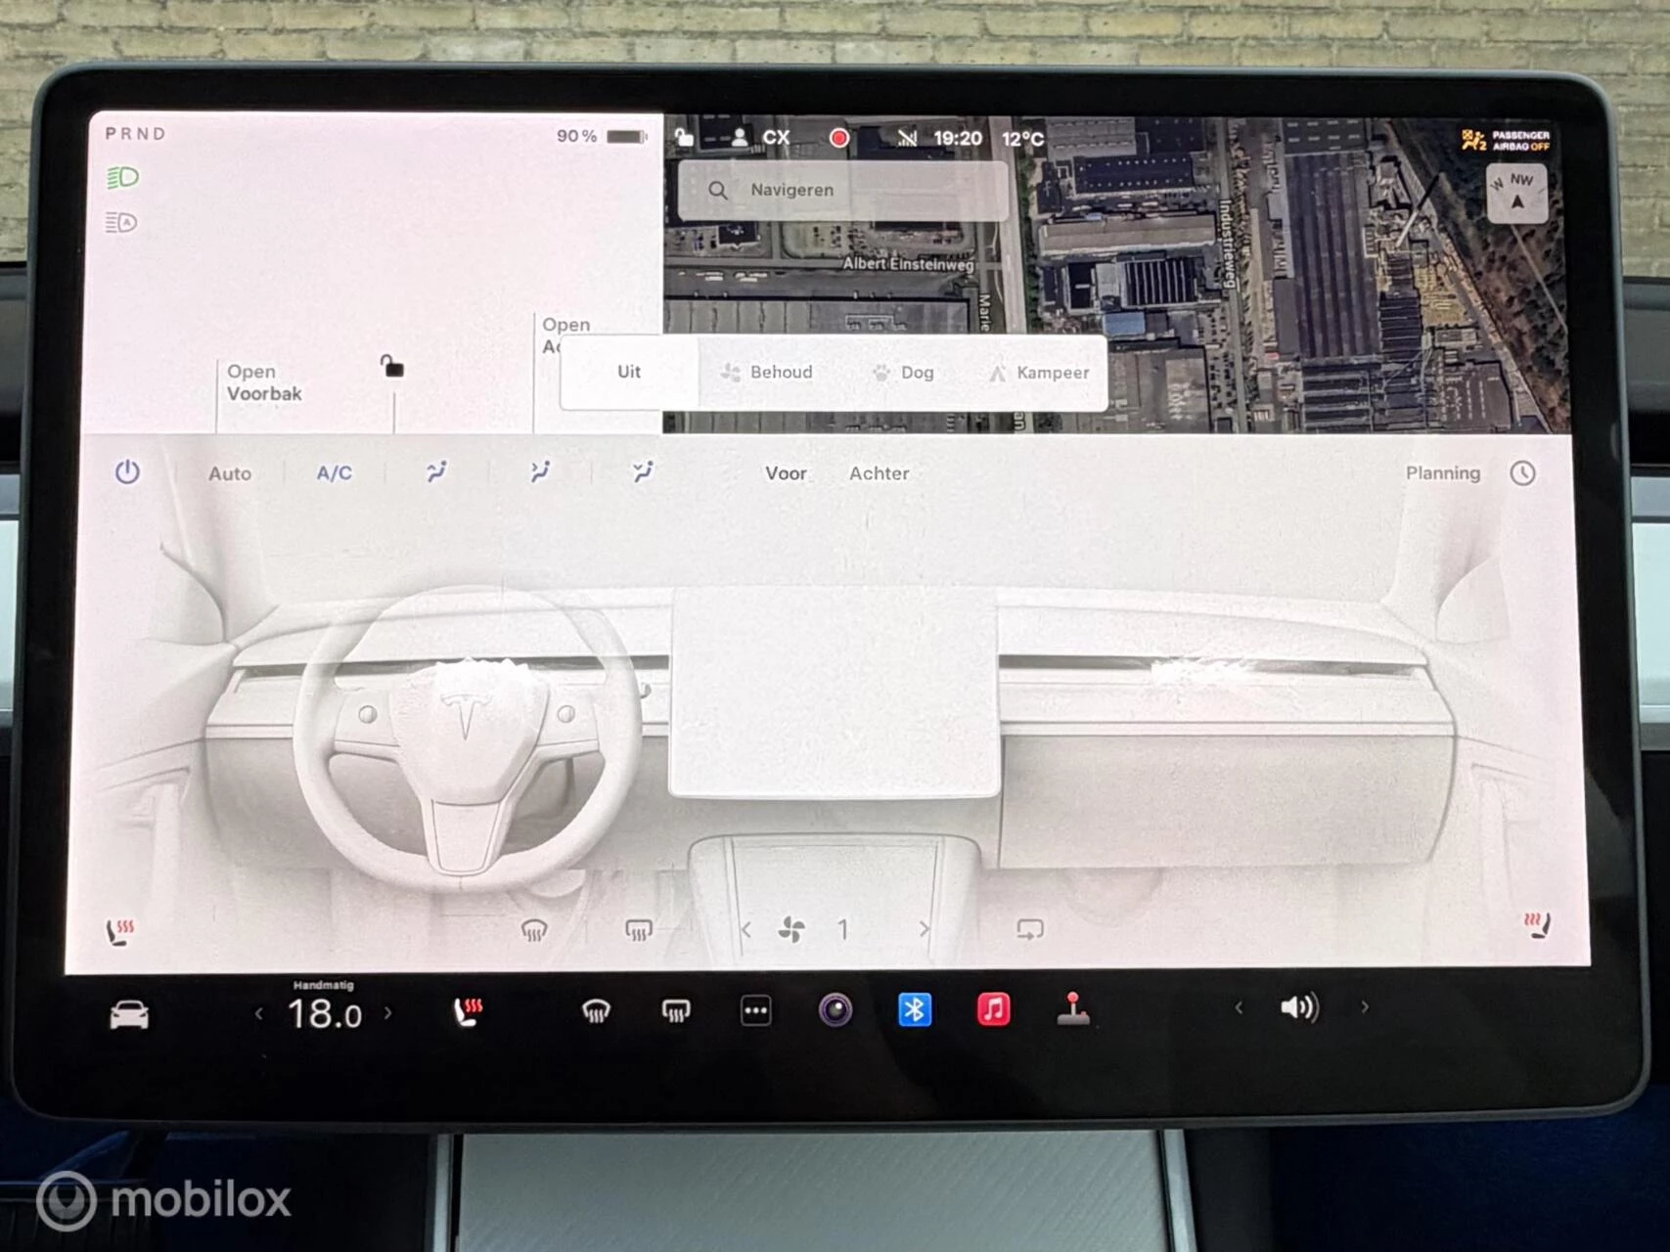Image resolution: width=1670 pixels, height=1252 pixels.
Task: Open the dashcam camera app
Action: 835,1009
